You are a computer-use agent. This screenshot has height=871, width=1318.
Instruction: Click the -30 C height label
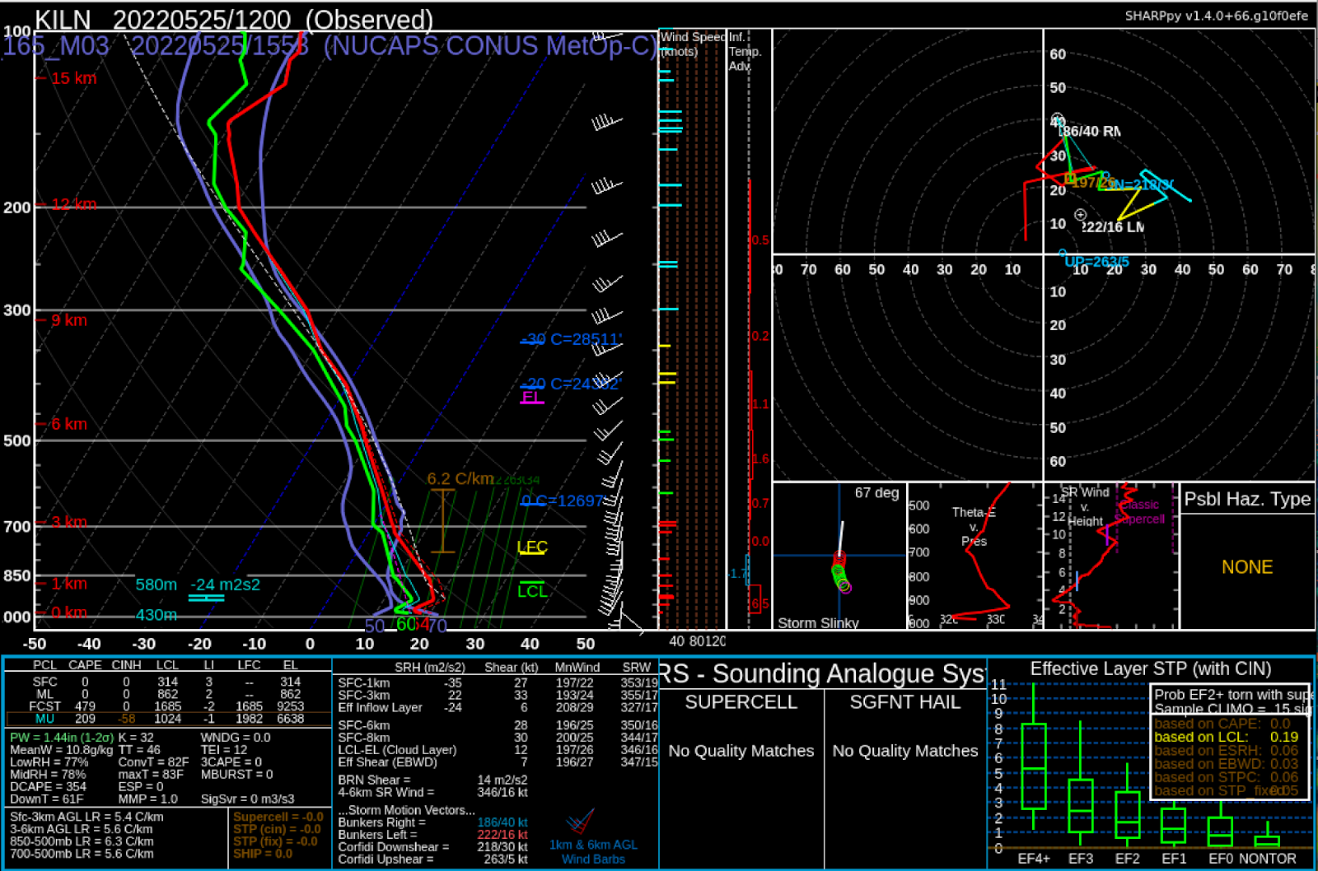click(x=572, y=339)
